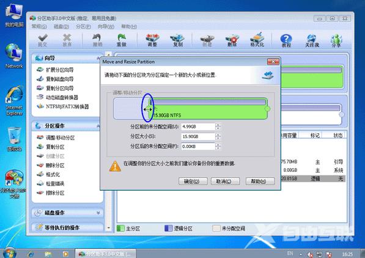Click the 分享 share toolbar icon
This screenshot has height=258, width=365.
pos(336,40)
